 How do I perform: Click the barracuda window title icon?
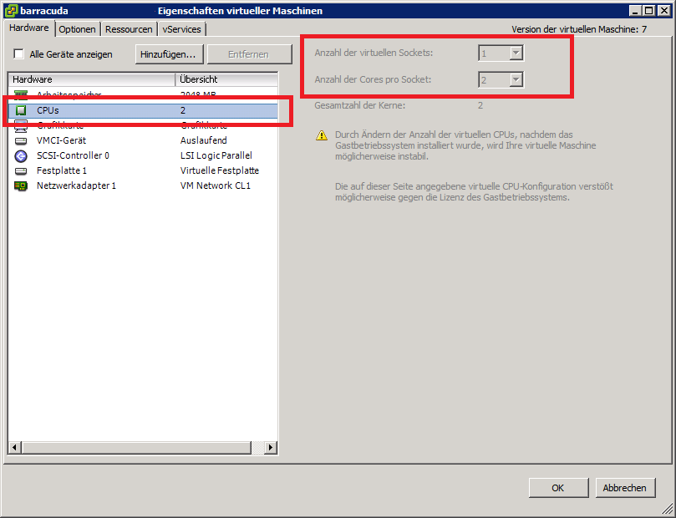pos(11,11)
